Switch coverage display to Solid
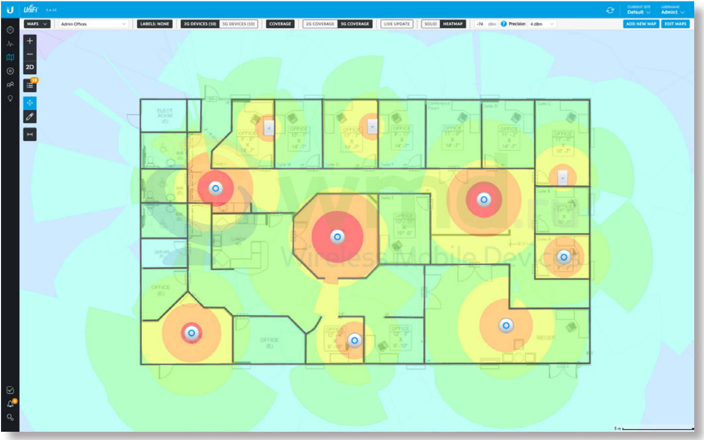 tap(431, 24)
